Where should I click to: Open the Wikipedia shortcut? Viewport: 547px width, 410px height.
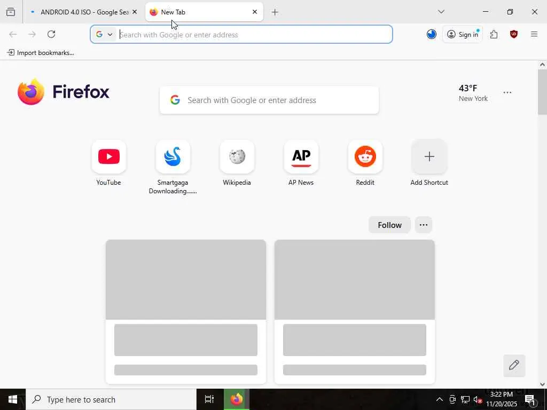pos(237,163)
